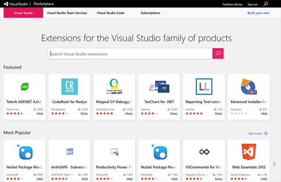281x182 pixels.
Task: Open the Productivity Power Tools title
Action: [x=114, y=167]
